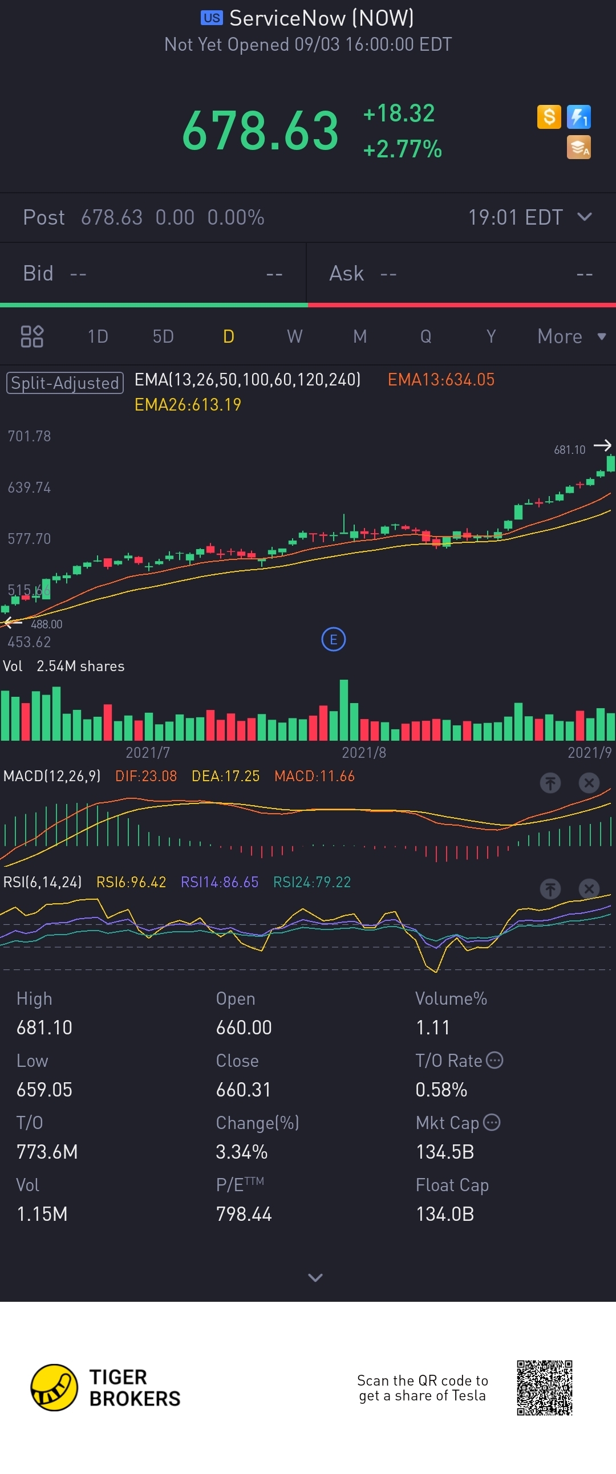This screenshot has width=616, height=1474.
Task: Tap the US market flag badge
Action: pos(211,18)
